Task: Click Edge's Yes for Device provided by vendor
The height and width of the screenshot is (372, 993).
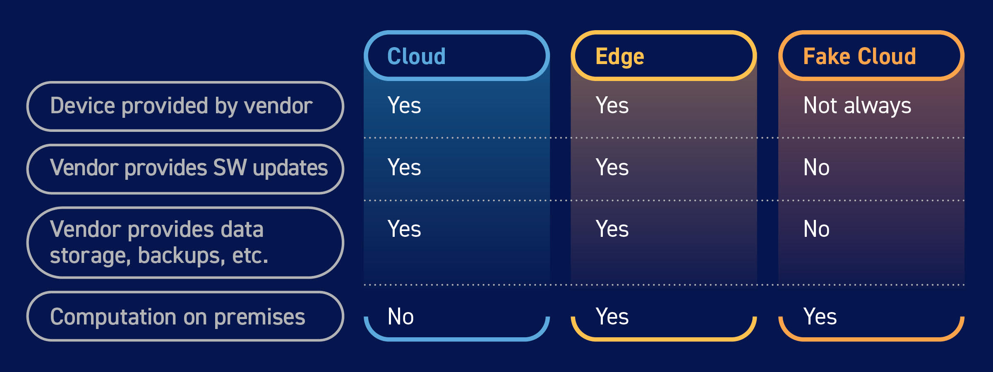Action: tap(612, 105)
